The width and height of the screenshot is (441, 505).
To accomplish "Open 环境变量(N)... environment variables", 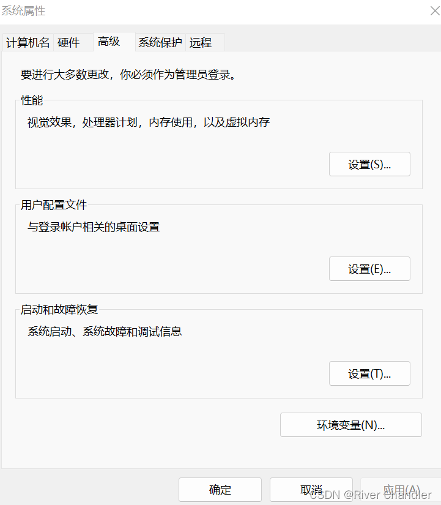I will pyautogui.click(x=351, y=425).
